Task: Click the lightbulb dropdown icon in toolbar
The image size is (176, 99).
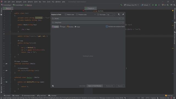Action: 163,5
